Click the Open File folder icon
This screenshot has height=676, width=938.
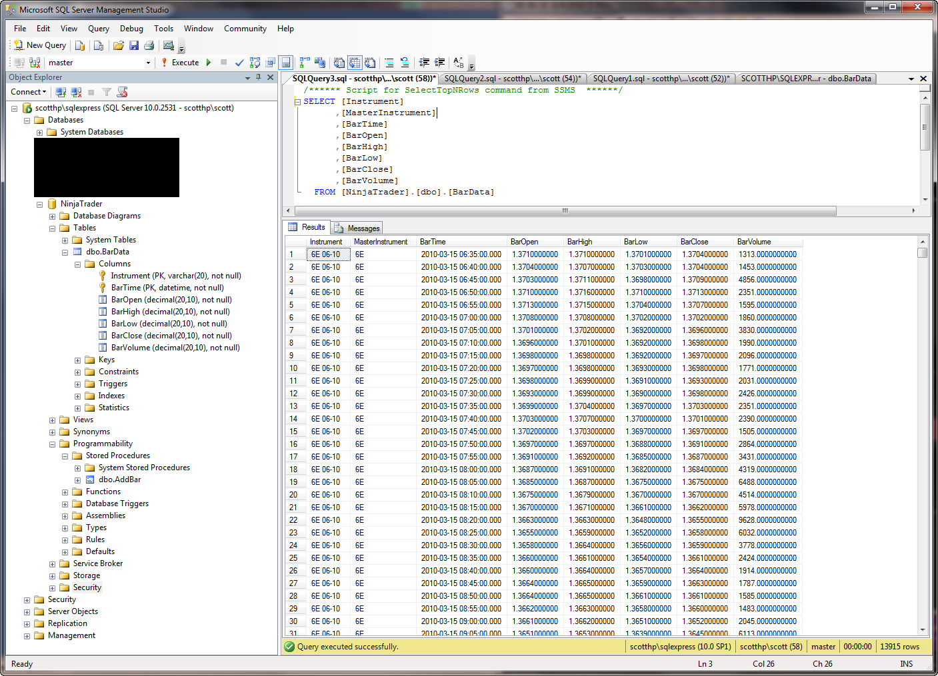(119, 45)
